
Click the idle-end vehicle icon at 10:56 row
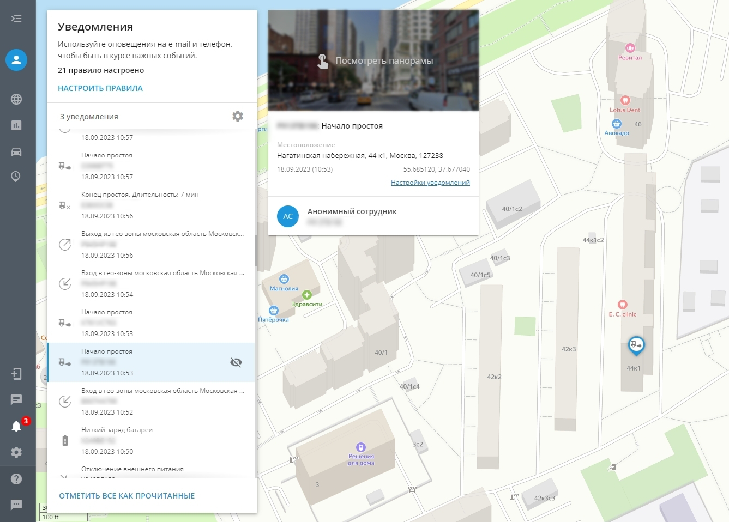(65, 205)
